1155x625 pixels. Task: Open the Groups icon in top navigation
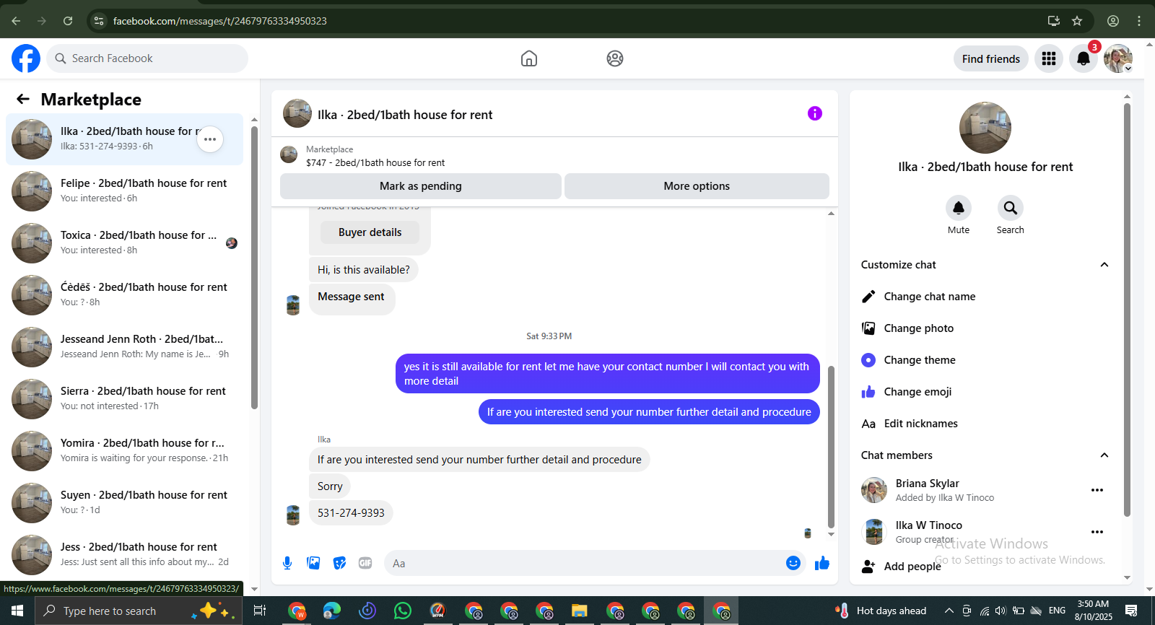click(x=615, y=58)
